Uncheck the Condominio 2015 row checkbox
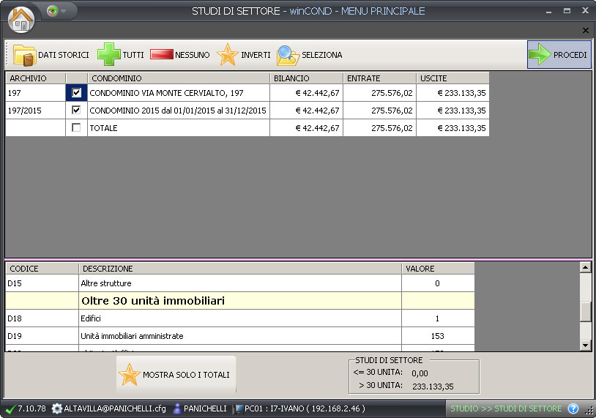This screenshot has height=418, width=596. (77, 111)
